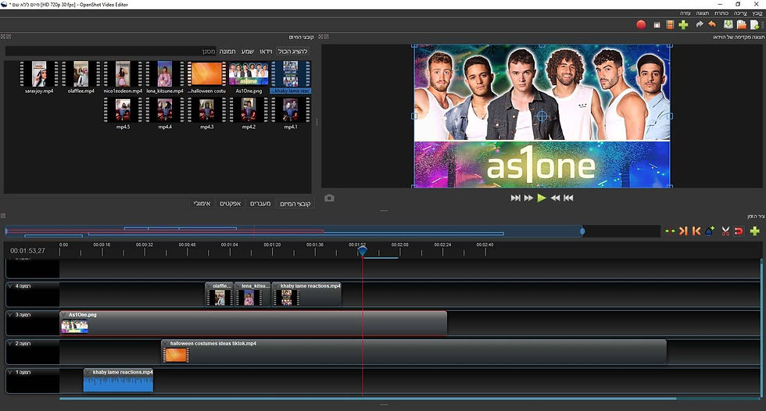Toggle the red magnet snapping tool
Screen dimensions: 766x411
pos(739,231)
